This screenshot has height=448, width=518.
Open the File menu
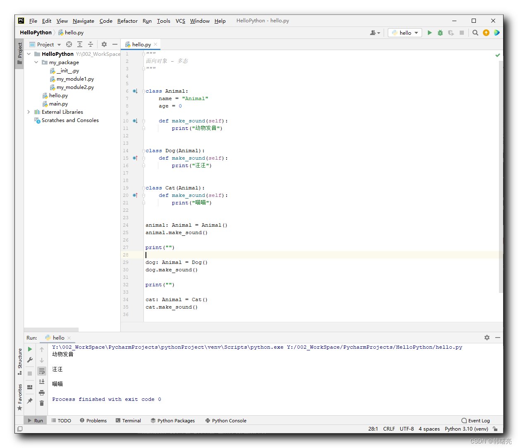(33, 21)
